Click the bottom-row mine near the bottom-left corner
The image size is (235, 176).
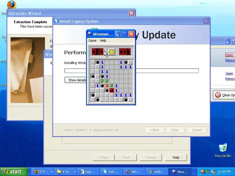point(98,100)
